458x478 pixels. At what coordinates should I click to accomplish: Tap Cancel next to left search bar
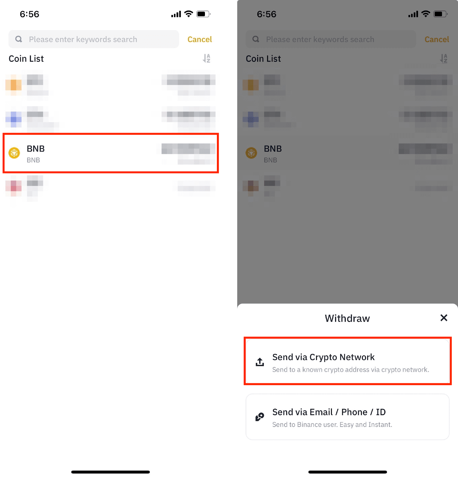(x=200, y=39)
